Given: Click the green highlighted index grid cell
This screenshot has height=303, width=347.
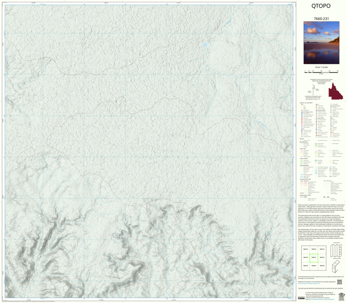Looking at the screenshot, I should pos(314,258).
